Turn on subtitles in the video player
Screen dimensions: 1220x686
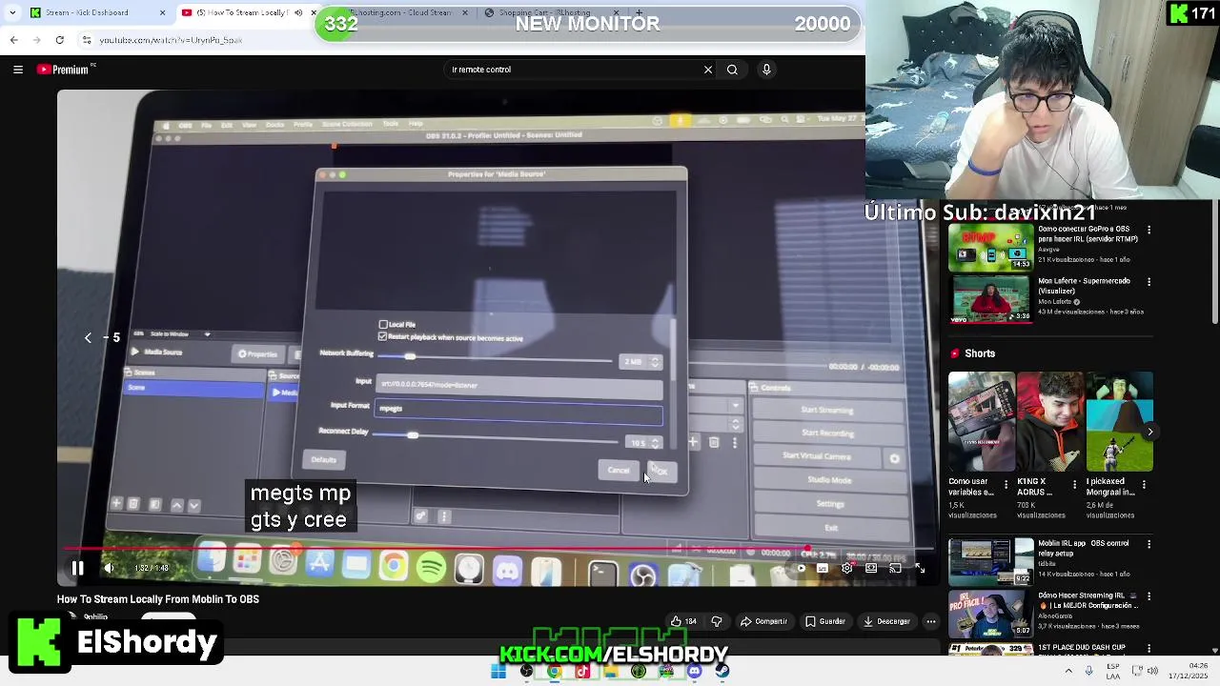pyautogui.click(x=823, y=569)
